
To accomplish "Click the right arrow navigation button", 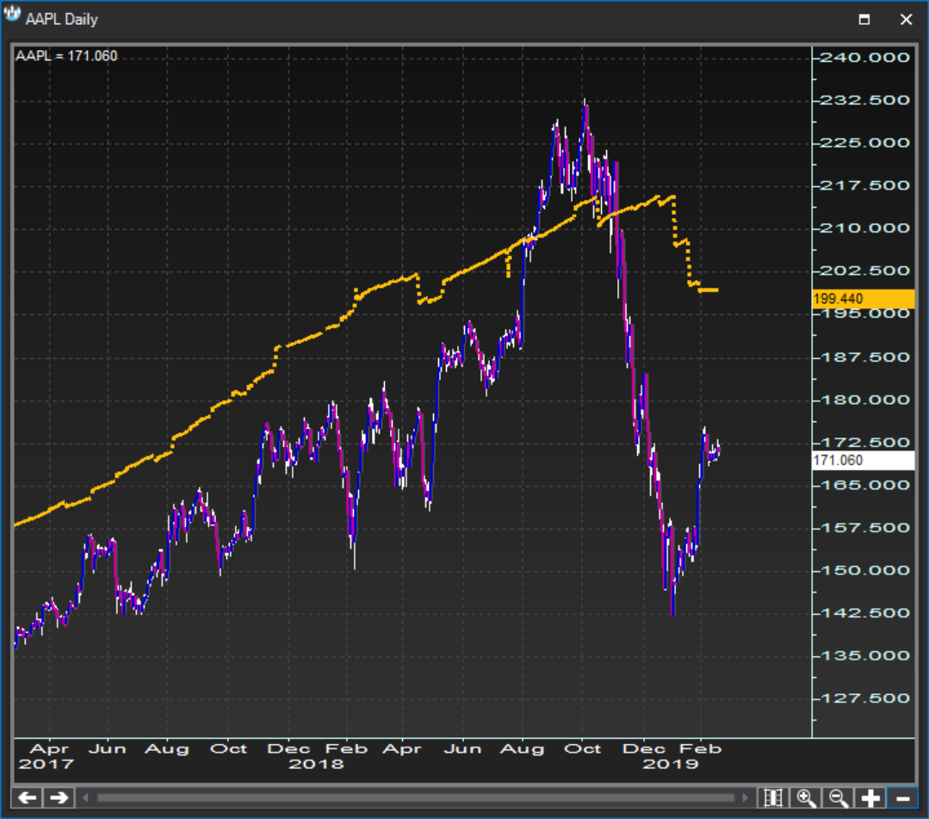I will pyautogui.click(x=59, y=797).
